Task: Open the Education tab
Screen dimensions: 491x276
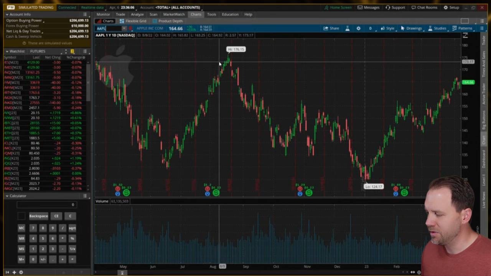Action: [x=230, y=15]
